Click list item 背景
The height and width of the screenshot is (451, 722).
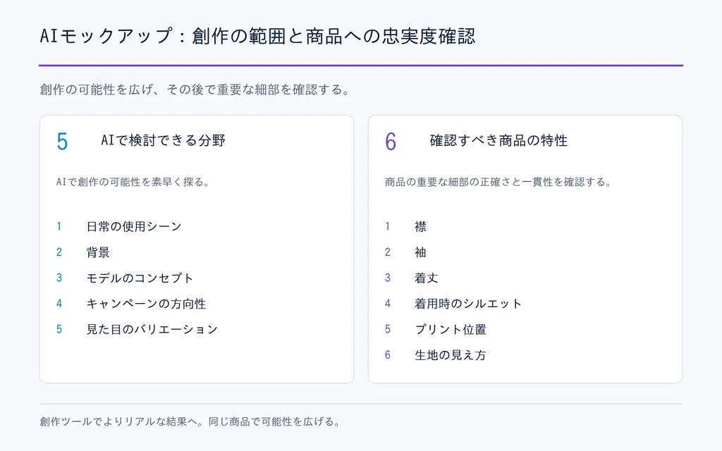pyautogui.click(x=98, y=252)
